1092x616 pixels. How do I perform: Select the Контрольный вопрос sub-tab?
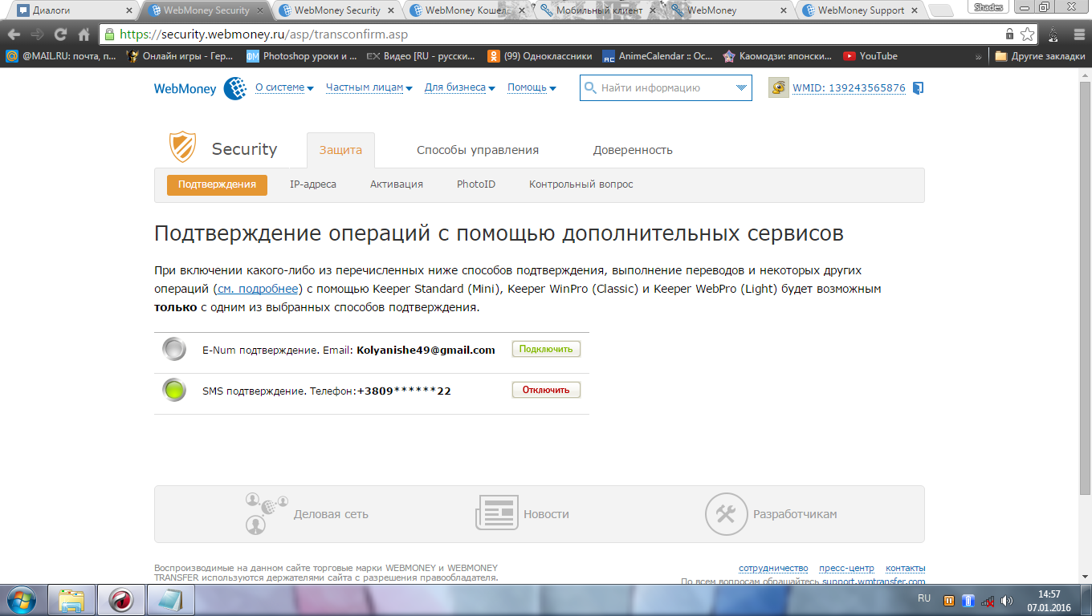tap(581, 184)
